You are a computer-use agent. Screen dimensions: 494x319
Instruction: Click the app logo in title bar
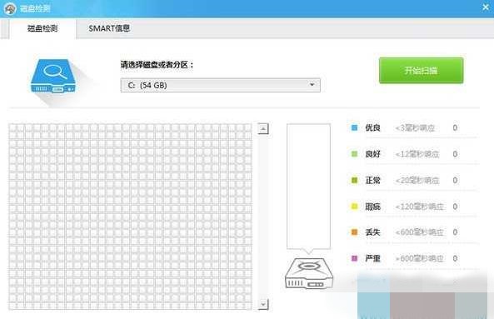tap(10, 8)
